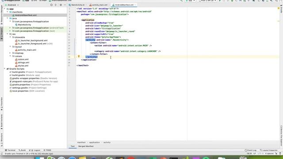Image resolution: width=283 pixels, height=159 pixels.
Task: Select styles.xml in values folder
Action: (x=22, y=66)
